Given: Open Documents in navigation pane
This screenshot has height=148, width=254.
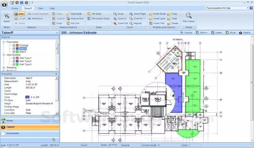Looking at the screenshot, I should point(30,133).
